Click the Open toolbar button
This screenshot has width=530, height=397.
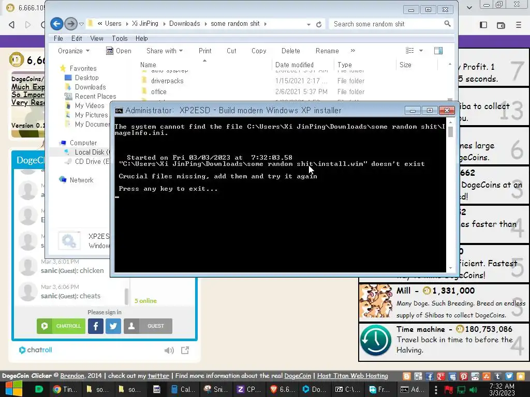[x=119, y=51]
